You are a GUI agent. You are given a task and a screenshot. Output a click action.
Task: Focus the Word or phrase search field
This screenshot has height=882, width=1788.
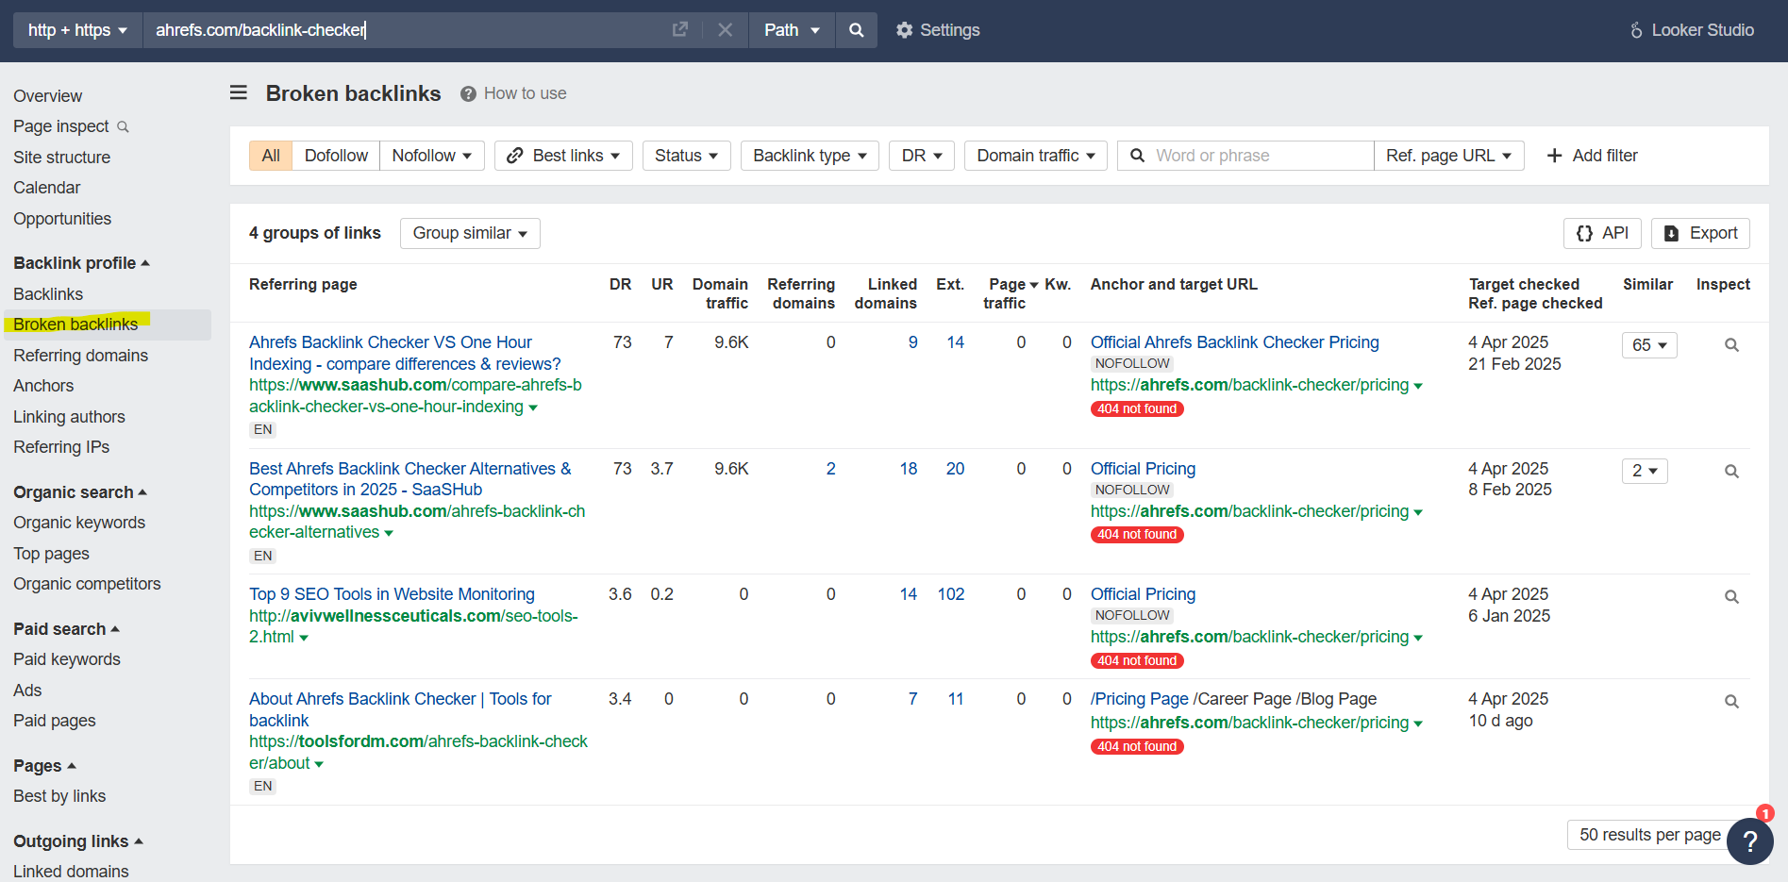(x=1245, y=156)
